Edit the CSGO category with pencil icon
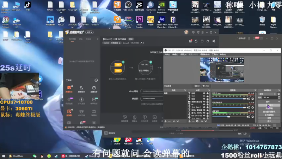Image resolution: width=282 pixels, height=159 pixels. [119, 43]
